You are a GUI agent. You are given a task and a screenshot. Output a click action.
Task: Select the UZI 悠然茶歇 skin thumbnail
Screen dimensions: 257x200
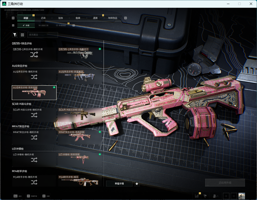[80, 159]
